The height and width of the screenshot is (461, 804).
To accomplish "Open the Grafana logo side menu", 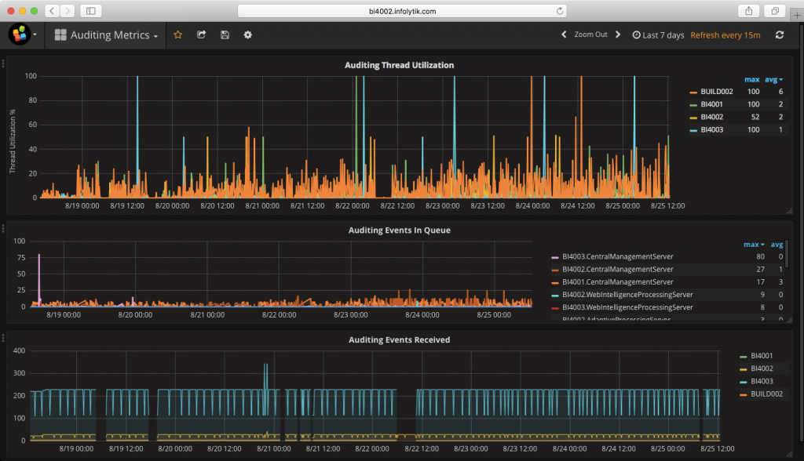I will click(20, 34).
